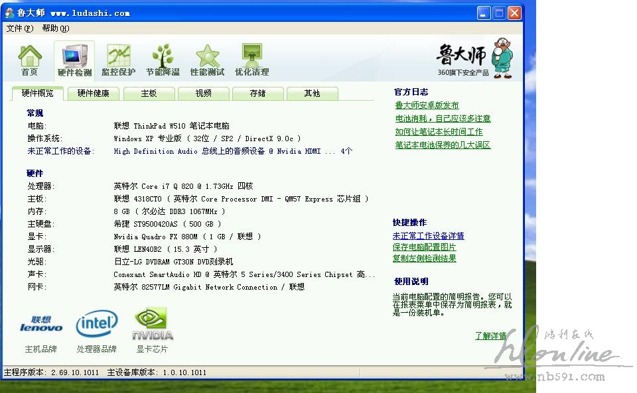The height and width of the screenshot is (393, 637).
Task: Click graphics card text Nvidia Quadro FX 880M
Action: [187, 237]
